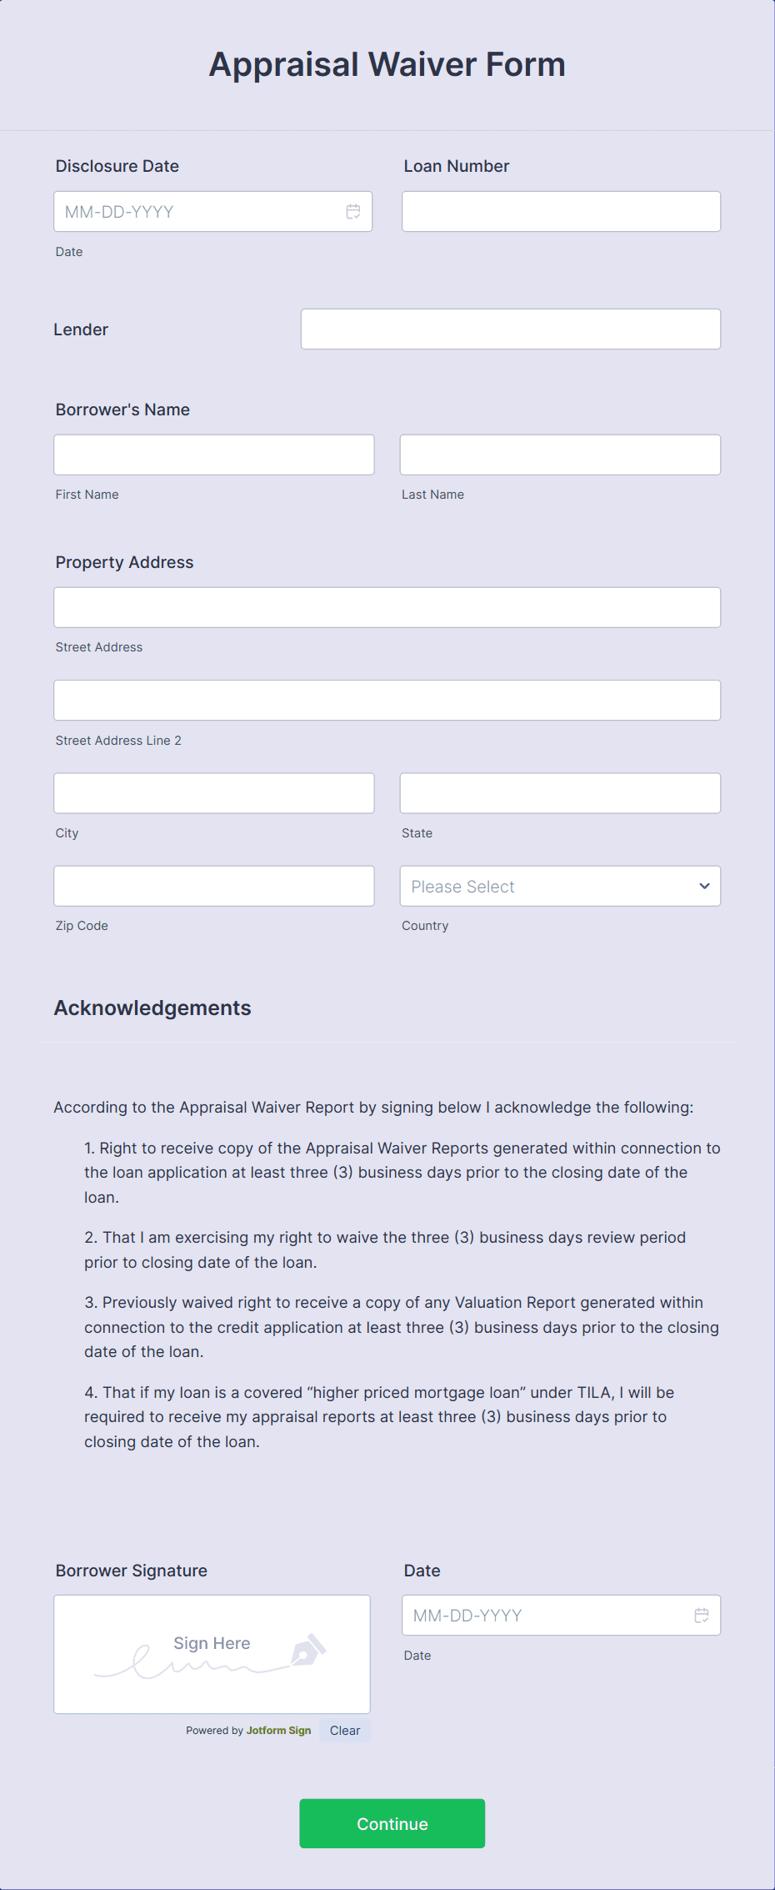This screenshot has height=1890, width=775.
Task: Focus the Last Name field
Action: click(x=560, y=454)
